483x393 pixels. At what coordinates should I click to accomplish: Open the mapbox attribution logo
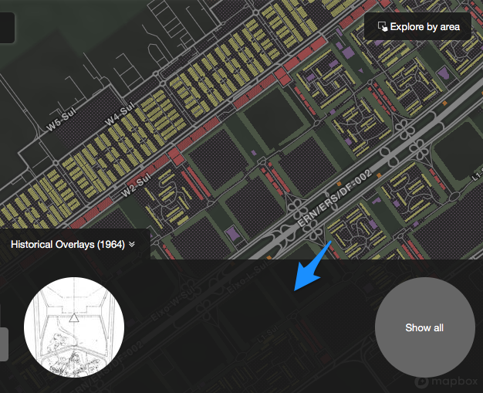pos(446,381)
